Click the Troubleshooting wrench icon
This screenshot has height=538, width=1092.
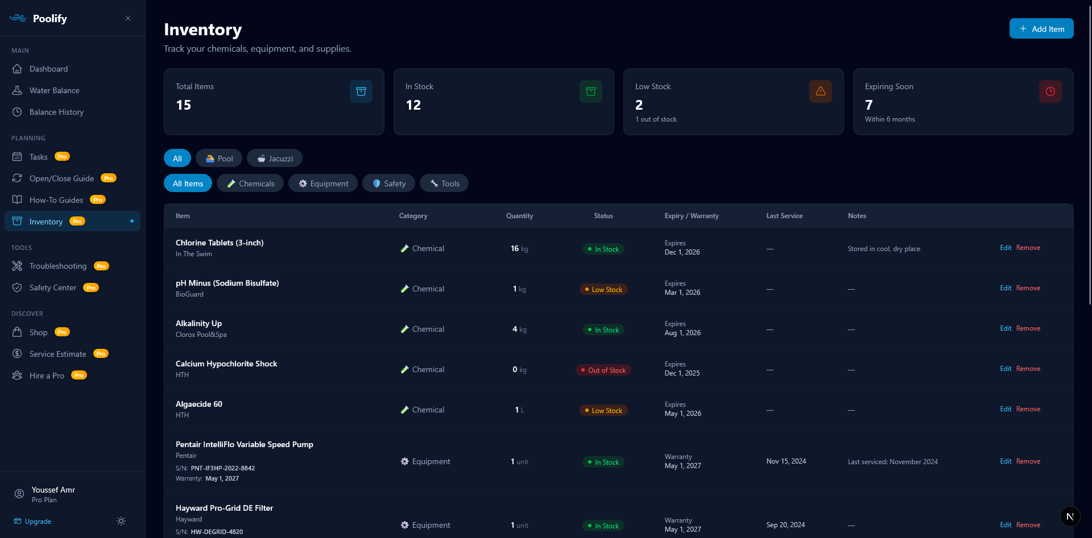tap(17, 266)
